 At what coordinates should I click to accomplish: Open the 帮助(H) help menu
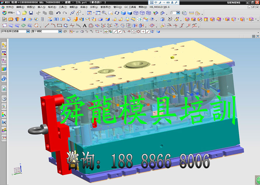[143, 7]
